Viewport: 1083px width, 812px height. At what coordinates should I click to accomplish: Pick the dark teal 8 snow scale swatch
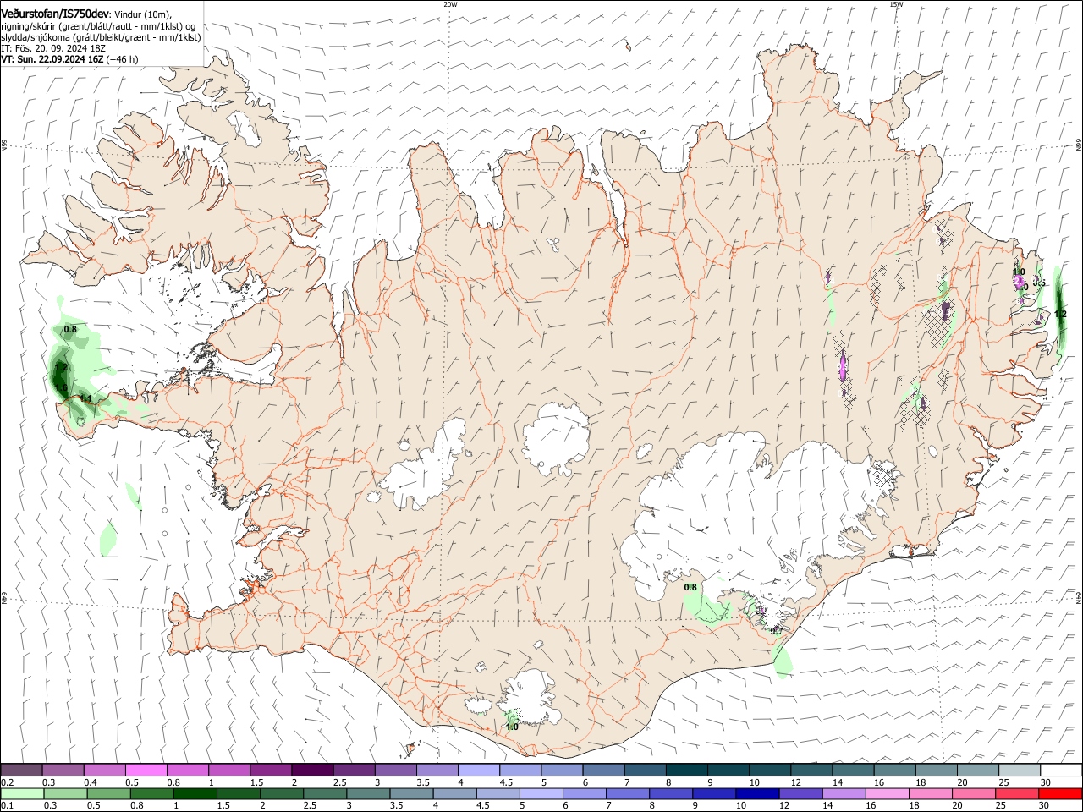tap(685, 770)
